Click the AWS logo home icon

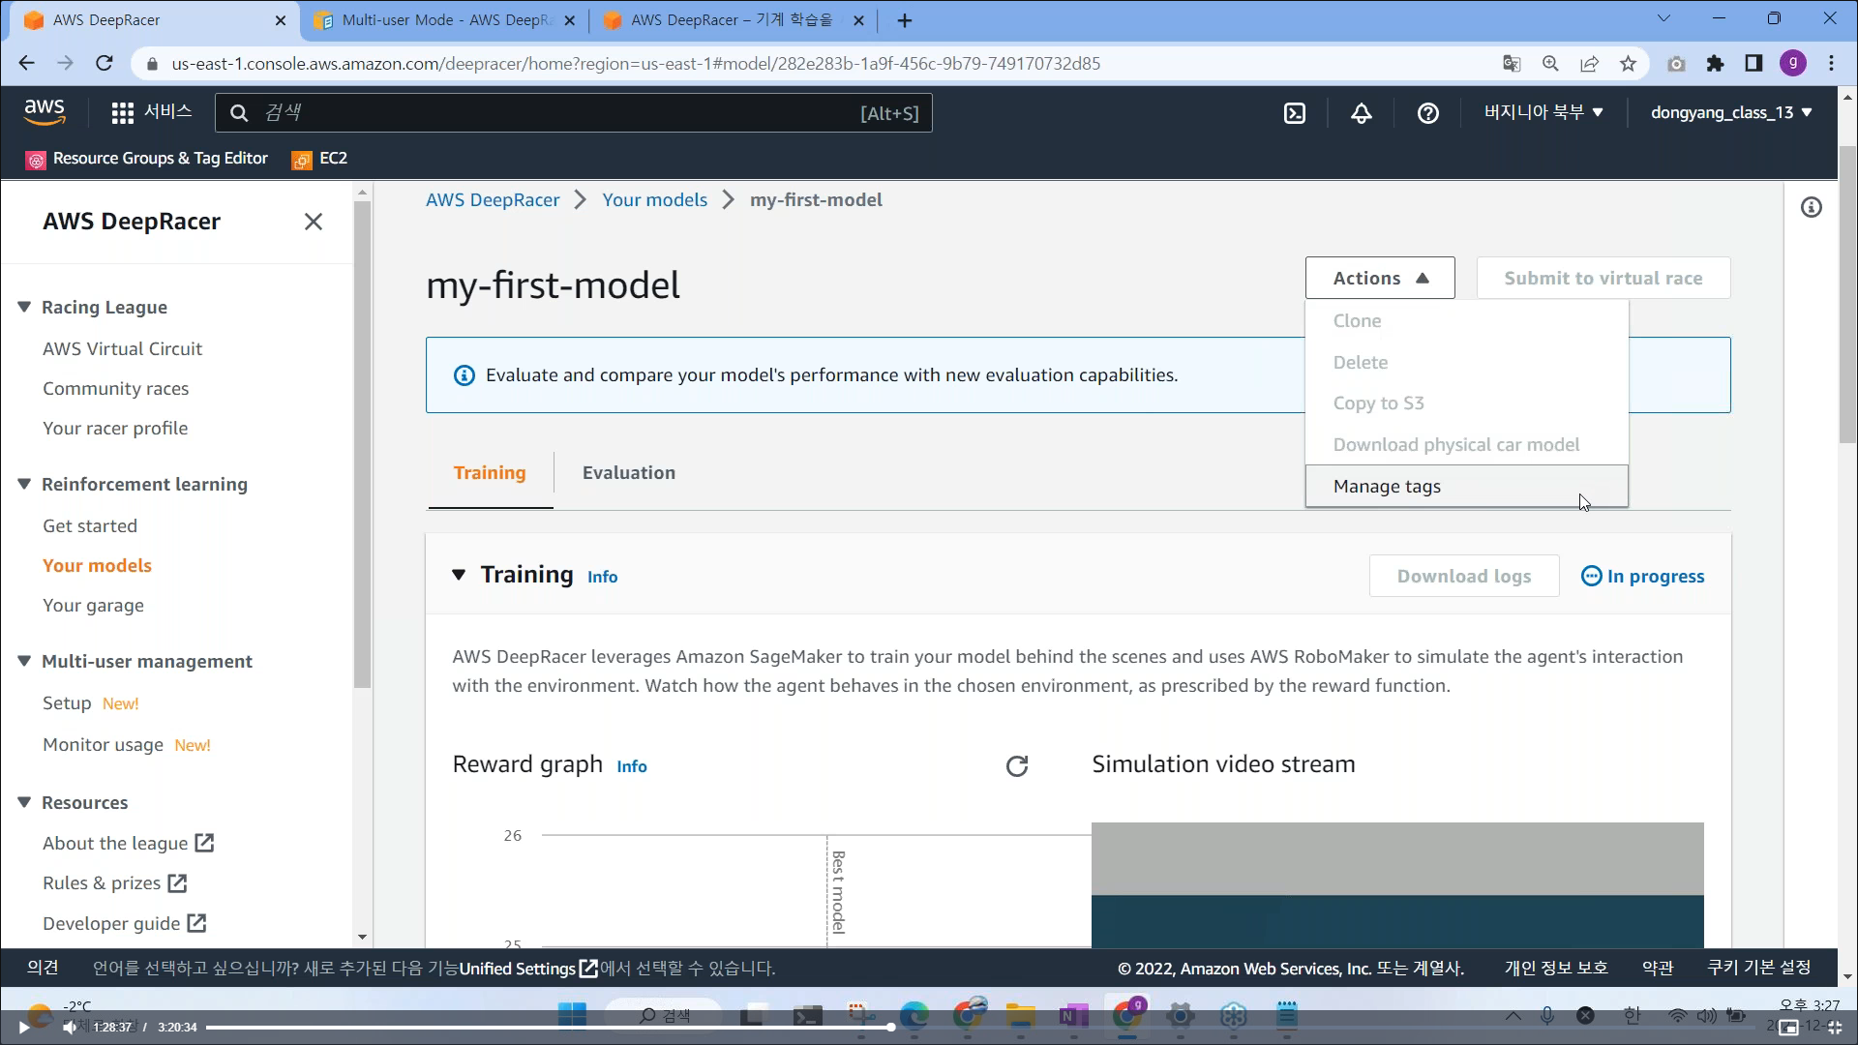coord(45,112)
